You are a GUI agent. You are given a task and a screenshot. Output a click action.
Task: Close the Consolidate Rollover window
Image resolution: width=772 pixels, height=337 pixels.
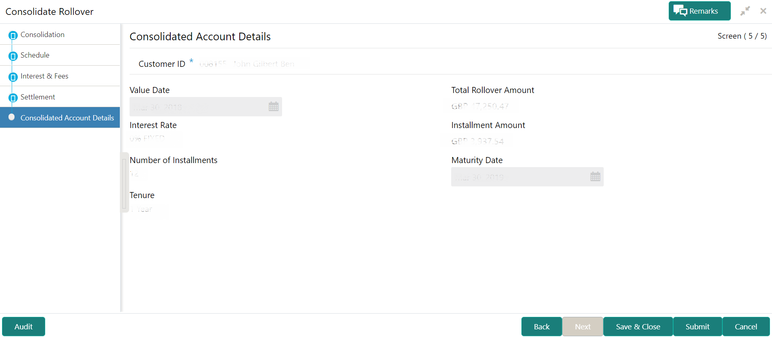(x=763, y=11)
